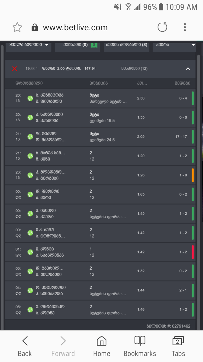
Task: Bookmark page with the star icon
Action: coord(17,27)
